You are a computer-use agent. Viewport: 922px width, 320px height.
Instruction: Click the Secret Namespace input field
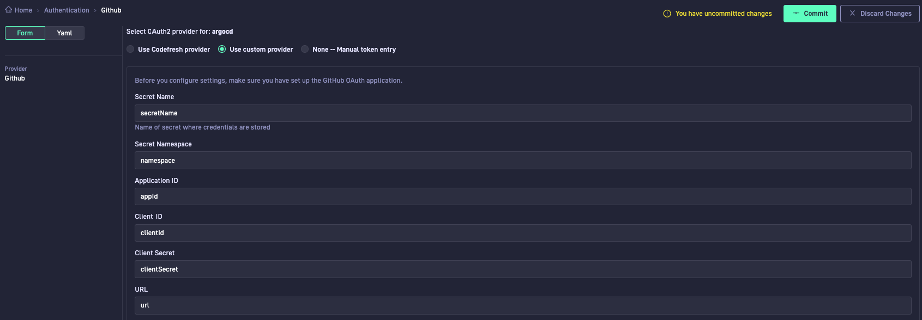pyautogui.click(x=523, y=161)
